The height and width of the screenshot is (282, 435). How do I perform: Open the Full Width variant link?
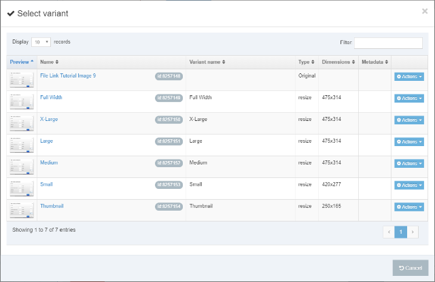(x=51, y=97)
